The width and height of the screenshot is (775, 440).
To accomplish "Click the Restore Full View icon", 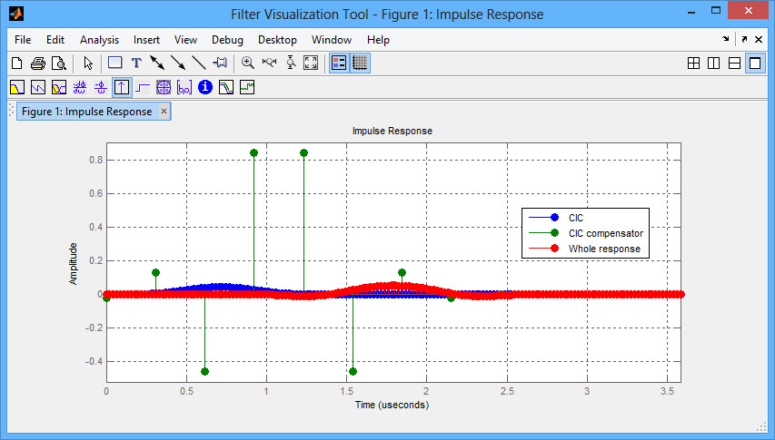I will click(x=311, y=63).
